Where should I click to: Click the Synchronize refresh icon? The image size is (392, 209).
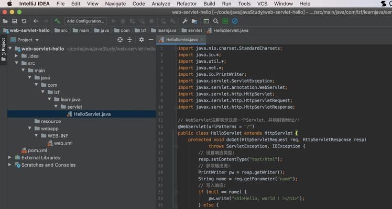24,21
